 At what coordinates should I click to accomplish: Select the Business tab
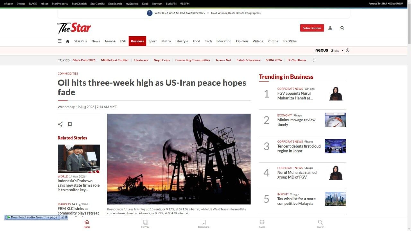coord(137,41)
